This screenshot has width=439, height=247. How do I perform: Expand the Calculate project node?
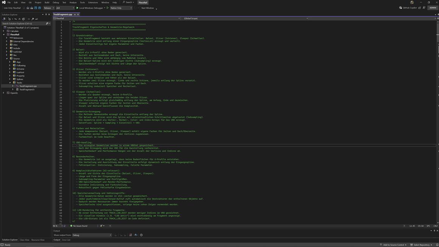tap(4, 31)
